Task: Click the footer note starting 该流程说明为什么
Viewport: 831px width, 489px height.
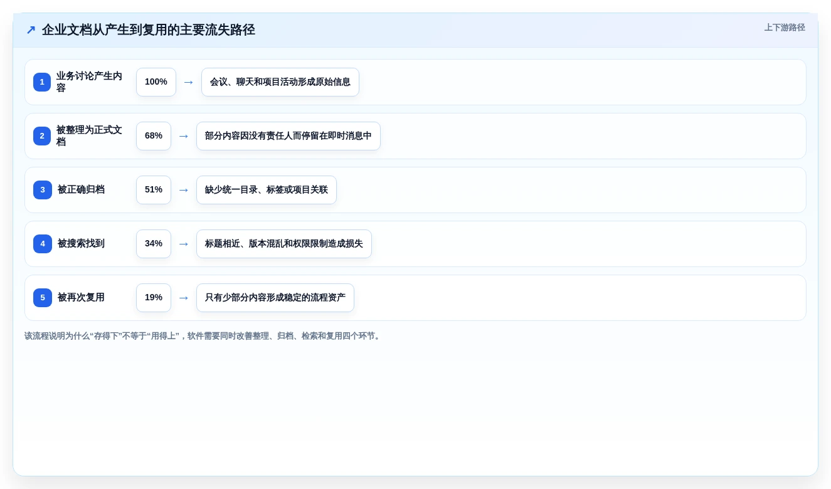Action: point(203,336)
